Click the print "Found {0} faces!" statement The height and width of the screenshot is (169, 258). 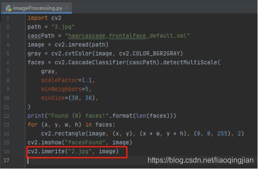(102, 115)
